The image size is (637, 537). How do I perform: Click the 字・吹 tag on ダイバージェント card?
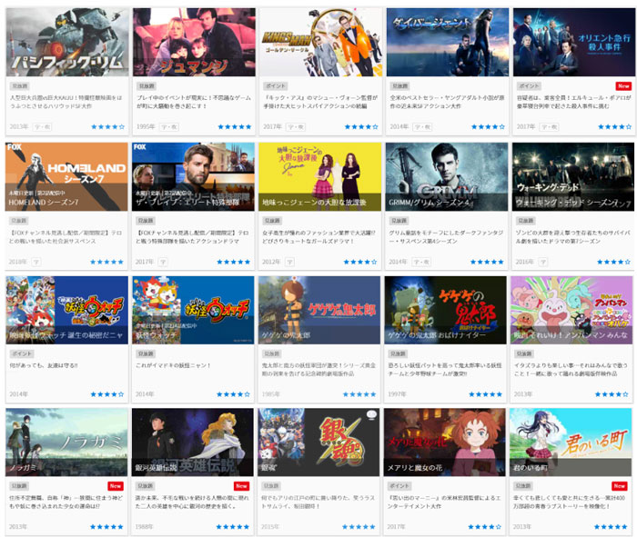422,127
